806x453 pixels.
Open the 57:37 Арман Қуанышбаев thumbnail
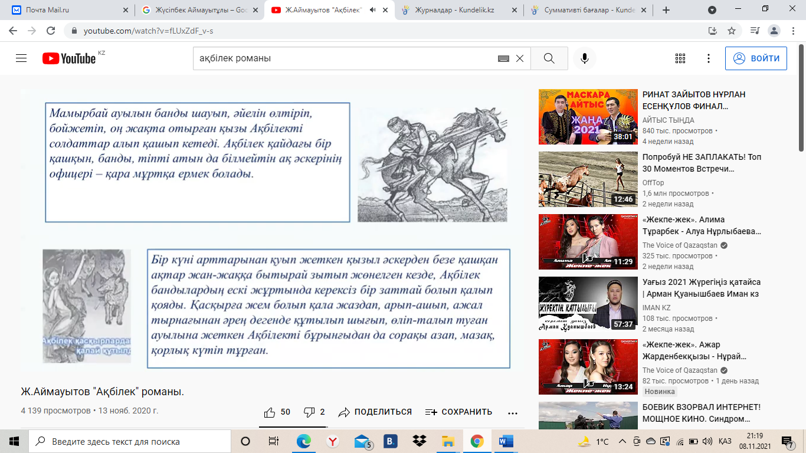tap(588, 304)
